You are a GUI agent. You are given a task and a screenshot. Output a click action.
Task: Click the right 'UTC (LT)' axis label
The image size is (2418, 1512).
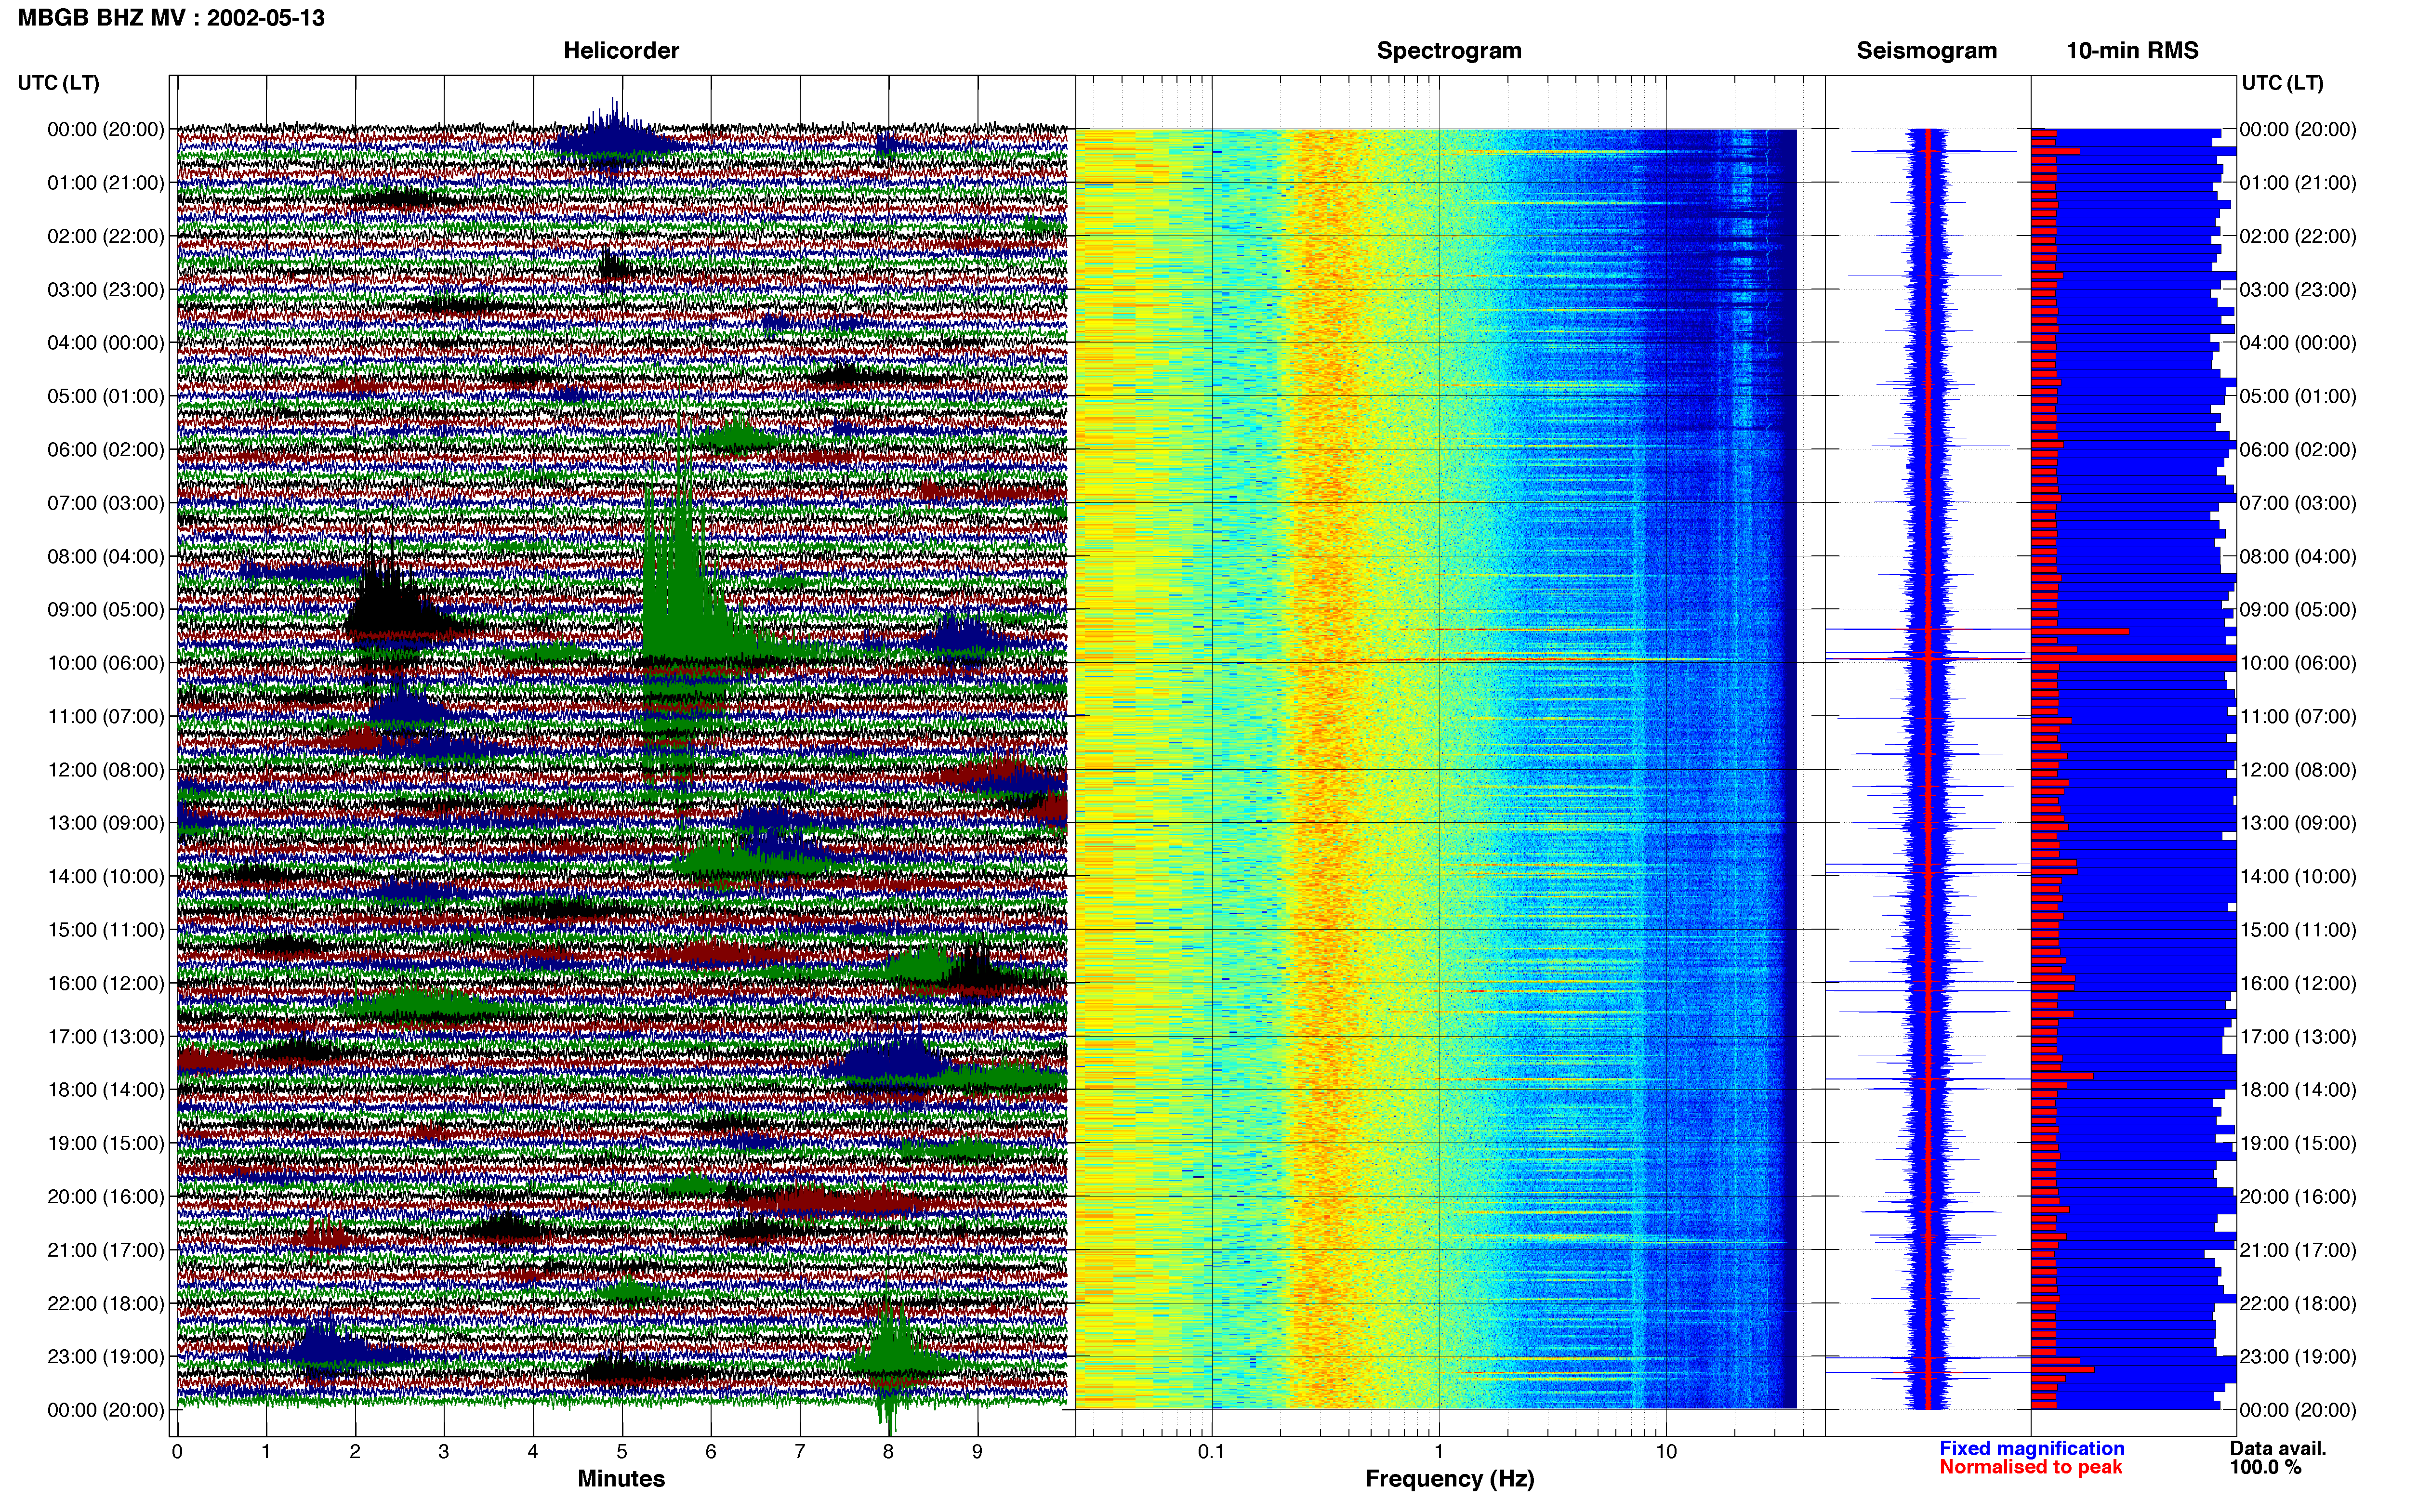pos(2282,83)
